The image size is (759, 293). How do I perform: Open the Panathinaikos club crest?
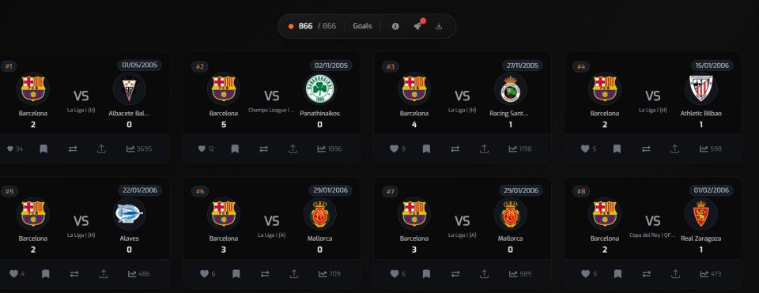pos(319,89)
